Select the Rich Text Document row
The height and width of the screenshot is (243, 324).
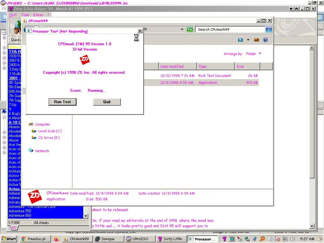201,76
